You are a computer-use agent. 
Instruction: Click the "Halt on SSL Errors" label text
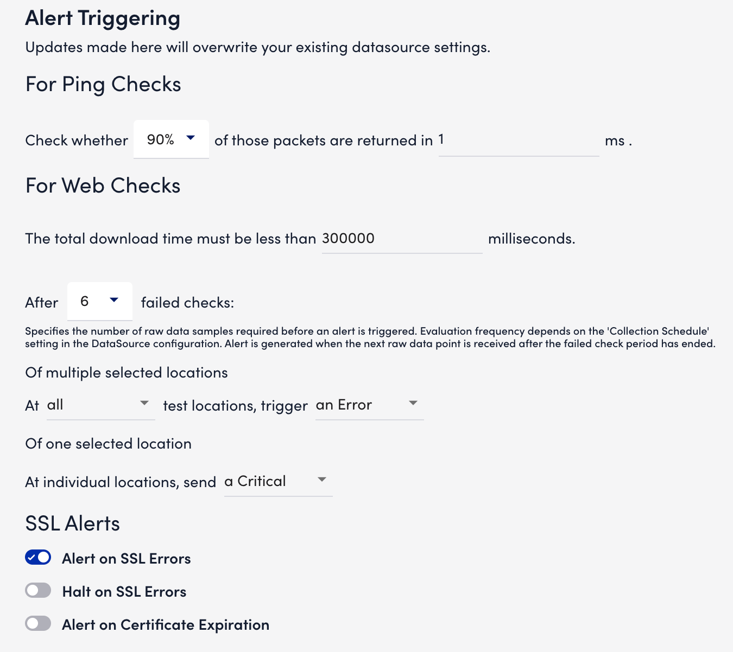[x=124, y=591]
